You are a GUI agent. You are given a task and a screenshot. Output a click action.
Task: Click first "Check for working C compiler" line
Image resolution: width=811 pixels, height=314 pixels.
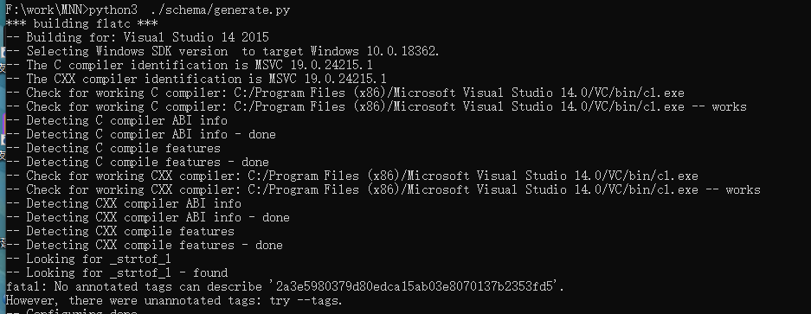[345, 93]
